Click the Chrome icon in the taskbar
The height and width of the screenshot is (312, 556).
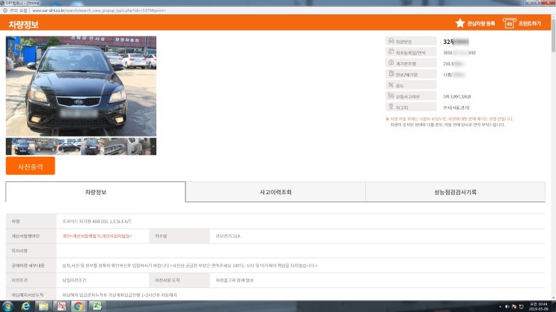[x=79, y=306]
